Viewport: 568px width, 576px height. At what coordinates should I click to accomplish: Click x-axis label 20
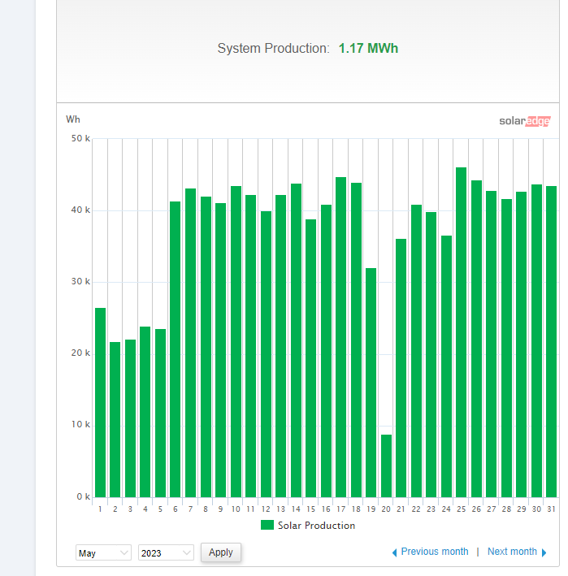click(x=386, y=509)
